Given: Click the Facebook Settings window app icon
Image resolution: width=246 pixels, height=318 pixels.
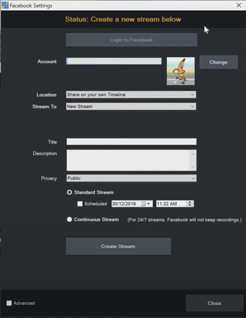Looking at the screenshot, I should 5,5.
